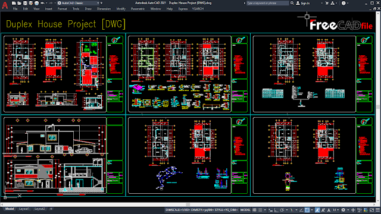
Task: Click the horizontal scrollbar below the drawing
Action: click(188, 204)
